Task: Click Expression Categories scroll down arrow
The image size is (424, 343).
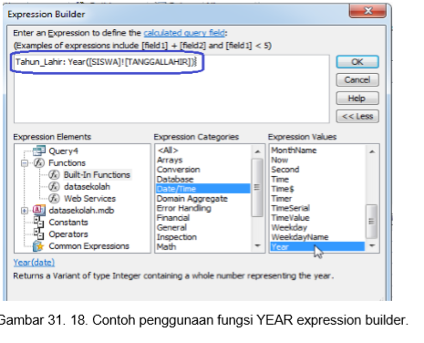Action: [257, 245]
